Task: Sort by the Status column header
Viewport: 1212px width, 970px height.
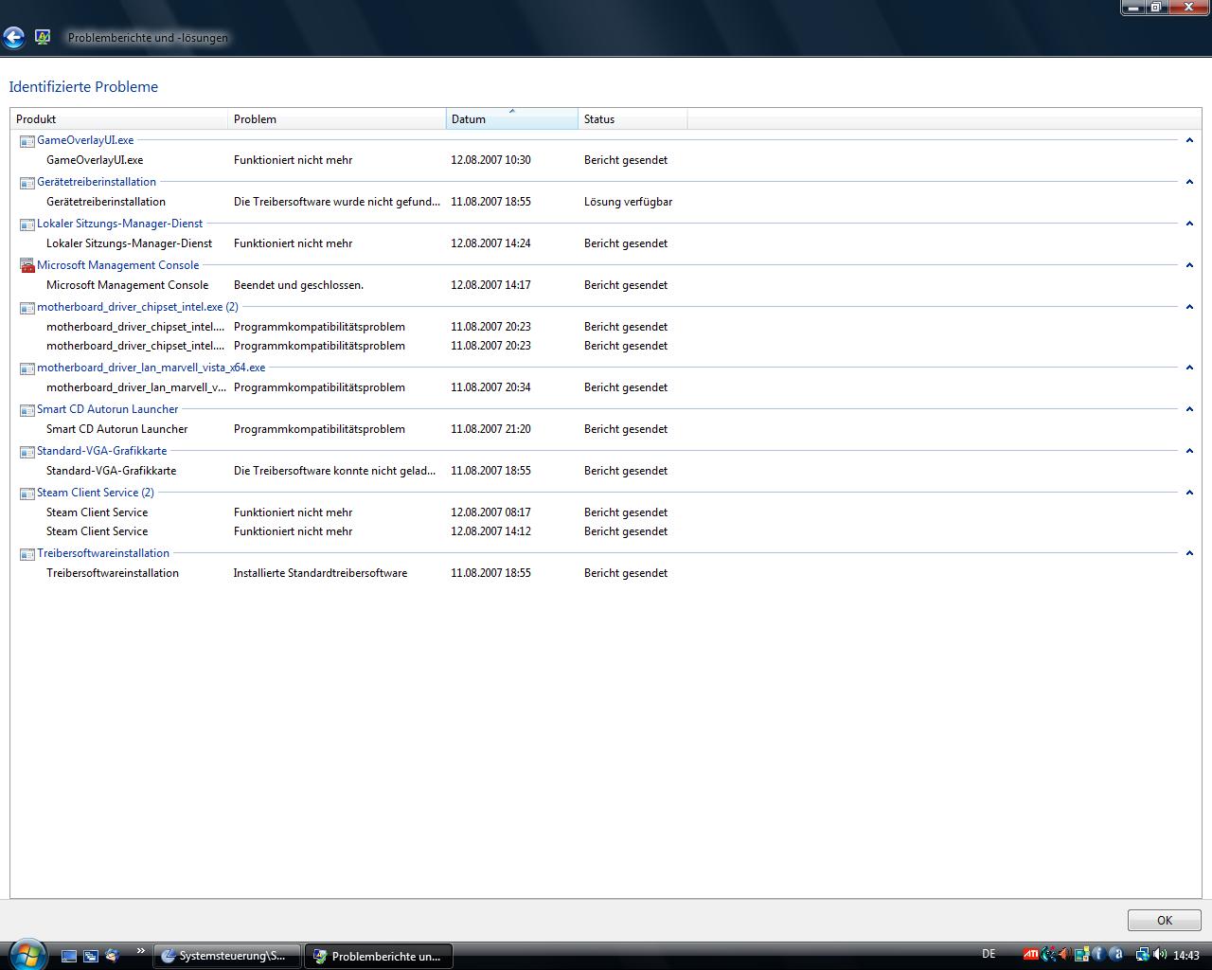Action: 633,119
